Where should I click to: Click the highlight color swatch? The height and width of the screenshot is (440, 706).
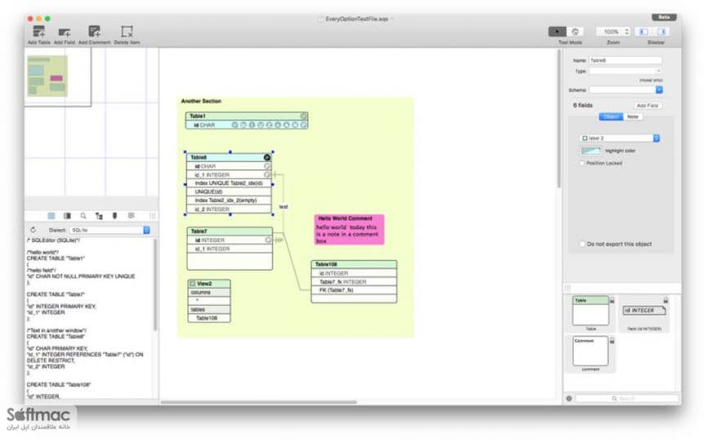[x=591, y=151]
